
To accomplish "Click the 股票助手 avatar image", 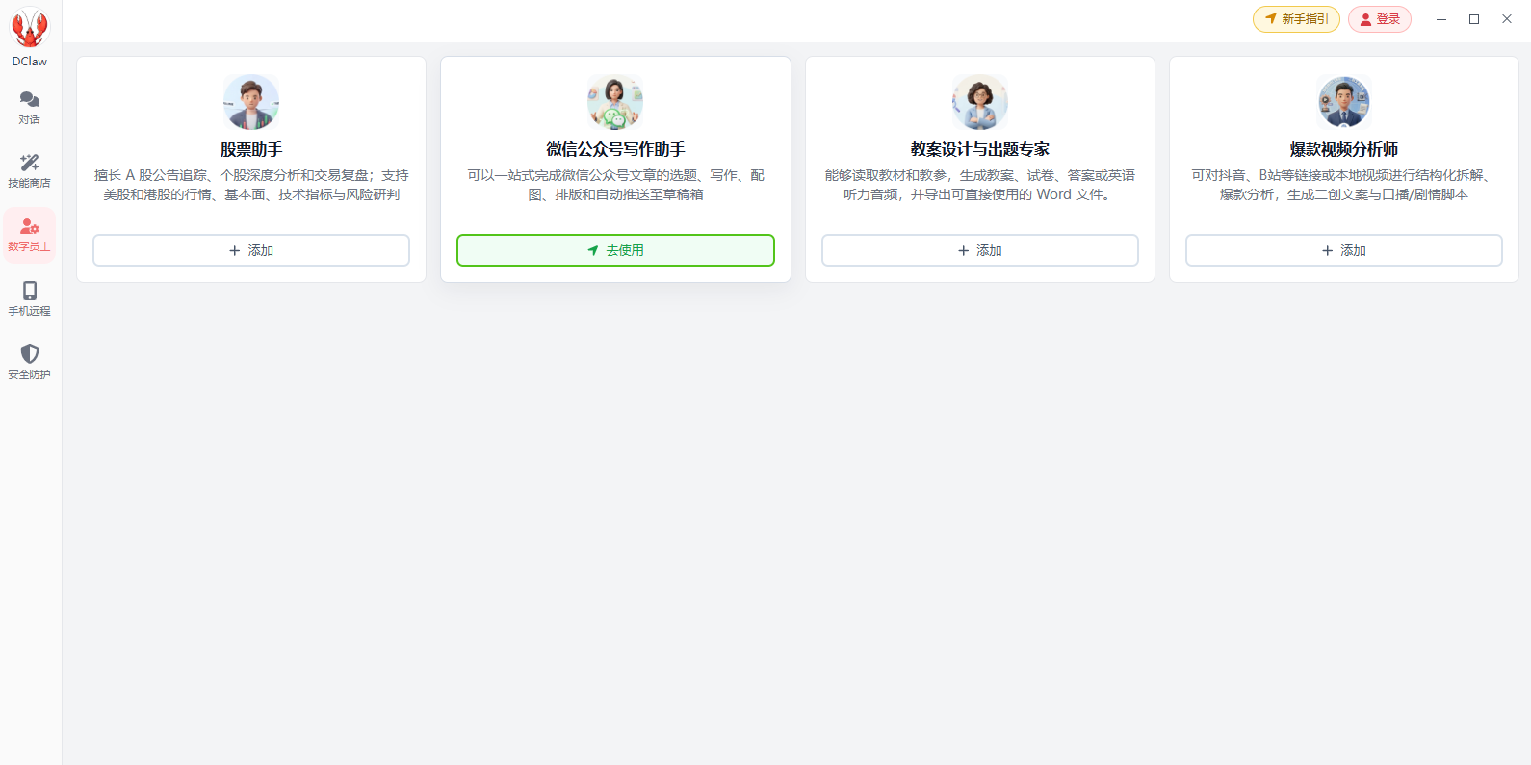I will click(251, 102).
